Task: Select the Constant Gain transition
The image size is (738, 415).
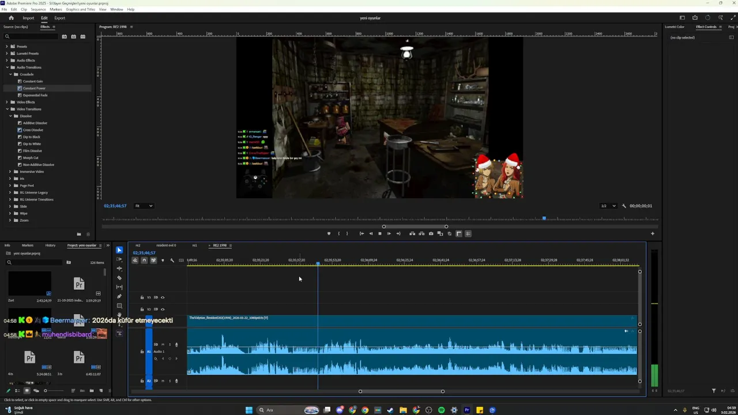Action: pos(33,81)
